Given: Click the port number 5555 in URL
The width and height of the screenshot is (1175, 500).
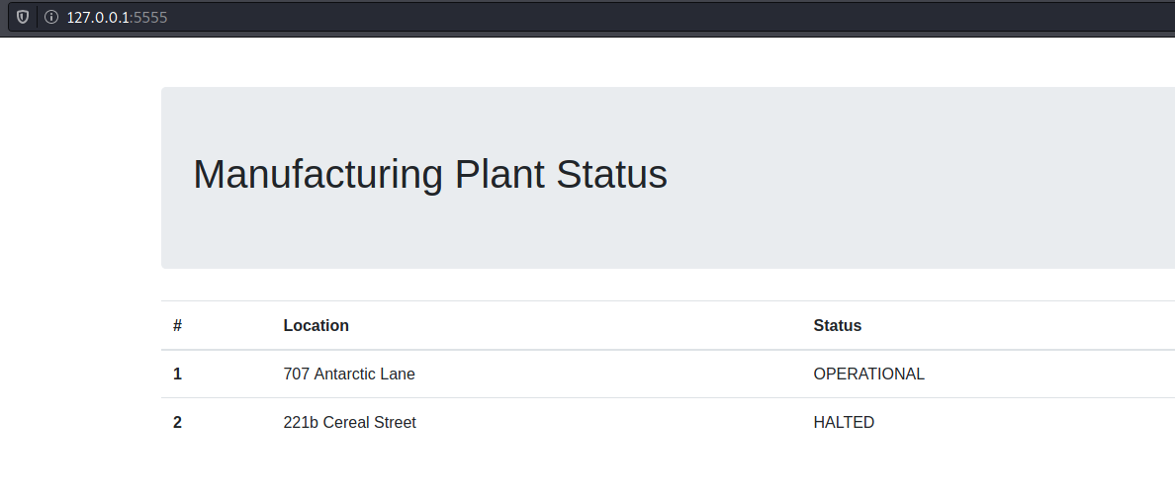Looking at the screenshot, I should tap(150, 17).
